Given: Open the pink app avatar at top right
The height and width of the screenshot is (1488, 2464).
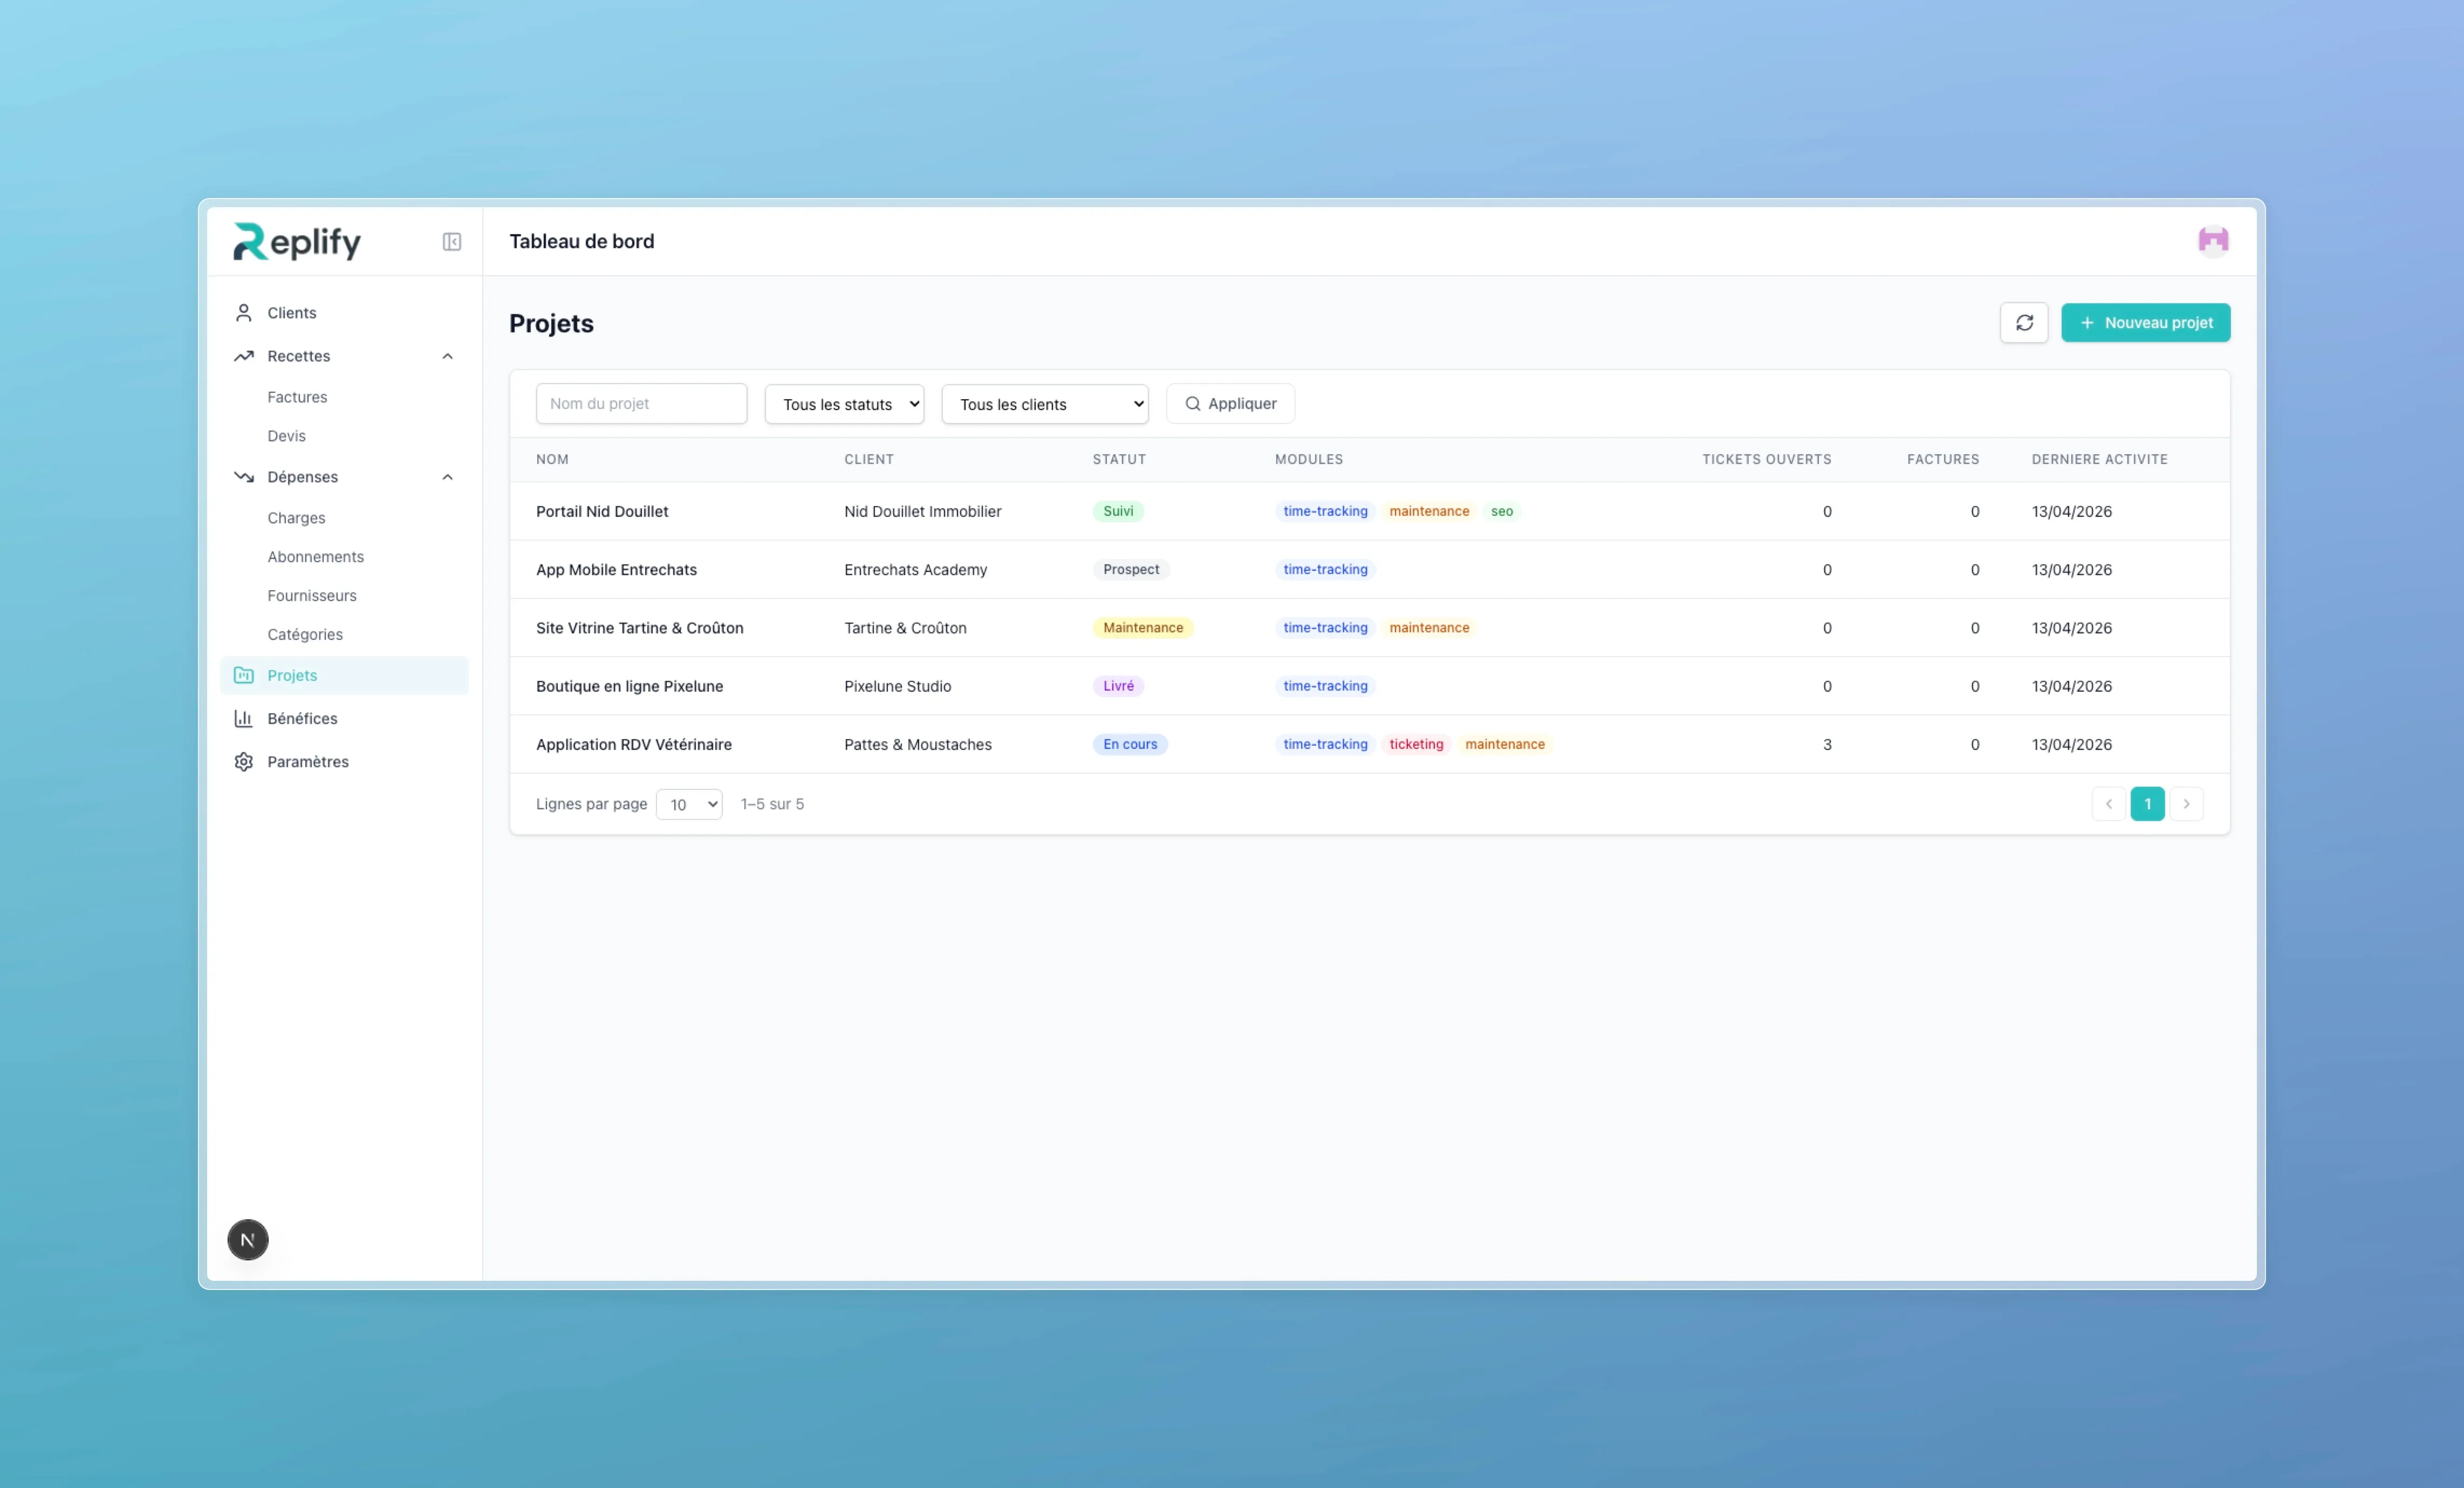Looking at the screenshot, I should coord(2213,240).
